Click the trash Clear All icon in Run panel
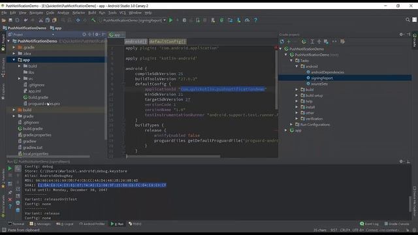Viewport: 418px width, 235px height. [x=18, y=210]
